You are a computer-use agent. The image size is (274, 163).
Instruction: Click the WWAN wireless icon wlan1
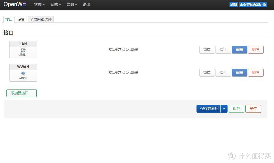pyautogui.click(x=23, y=74)
